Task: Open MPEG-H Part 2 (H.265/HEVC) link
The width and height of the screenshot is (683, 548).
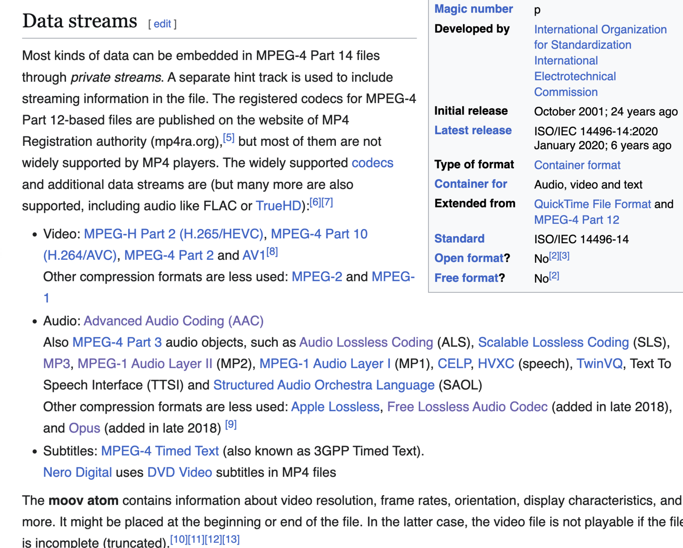Action: click(173, 234)
